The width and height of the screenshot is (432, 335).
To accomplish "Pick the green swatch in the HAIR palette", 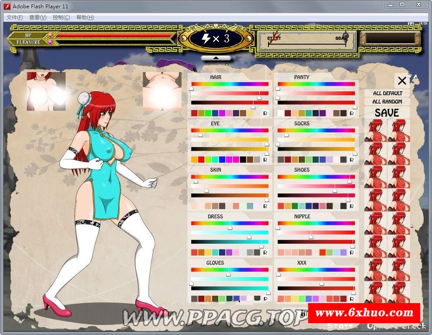I will [208, 113].
